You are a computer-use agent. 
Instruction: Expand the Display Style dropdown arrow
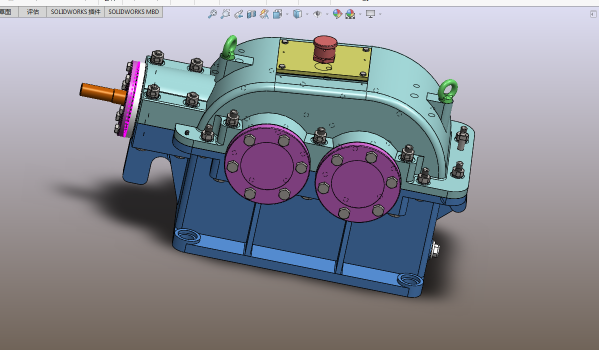[x=306, y=14]
